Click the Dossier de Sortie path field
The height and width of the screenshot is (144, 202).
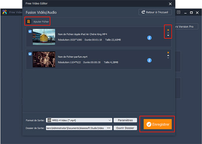(x=76, y=128)
